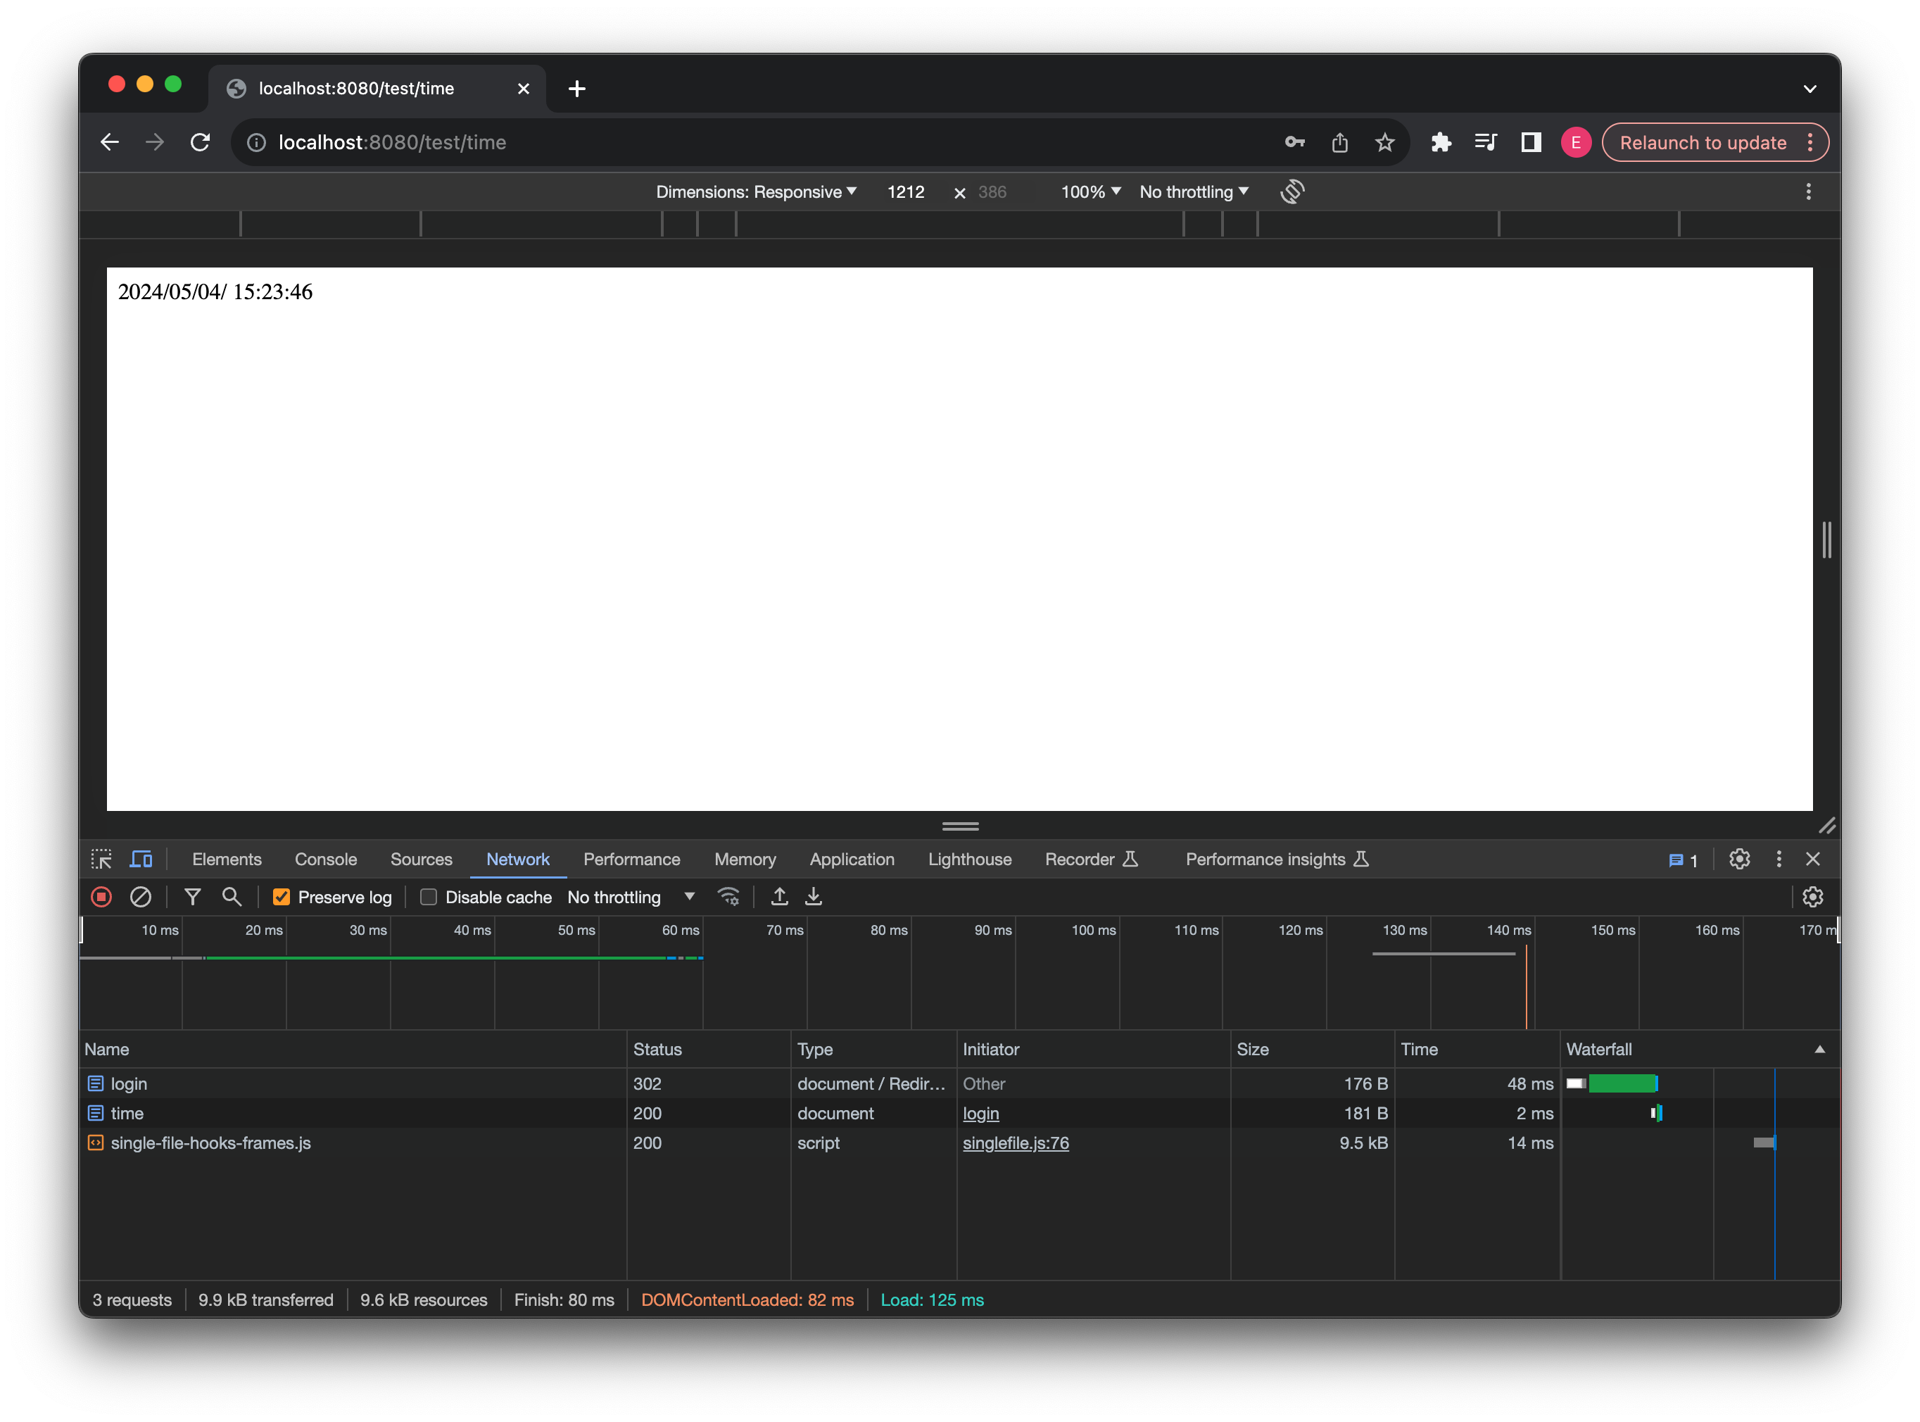The width and height of the screenshot is (1920, 1422).
Task: Toggle network conditions wifi icon
Action: click(728, 896)
